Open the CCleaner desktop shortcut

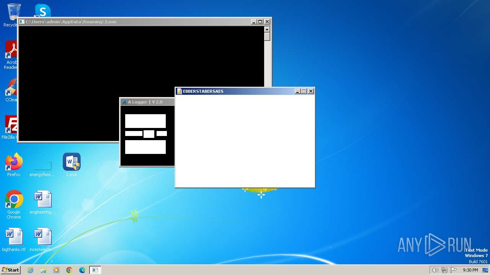click(11, 90)
